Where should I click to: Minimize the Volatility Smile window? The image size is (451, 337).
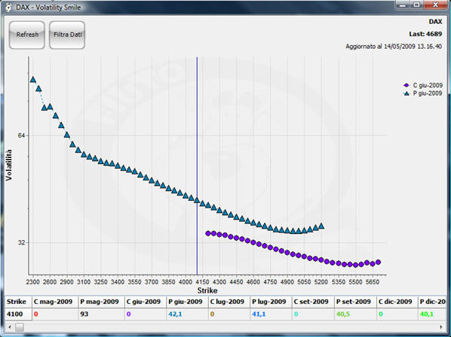click(403, 5)
